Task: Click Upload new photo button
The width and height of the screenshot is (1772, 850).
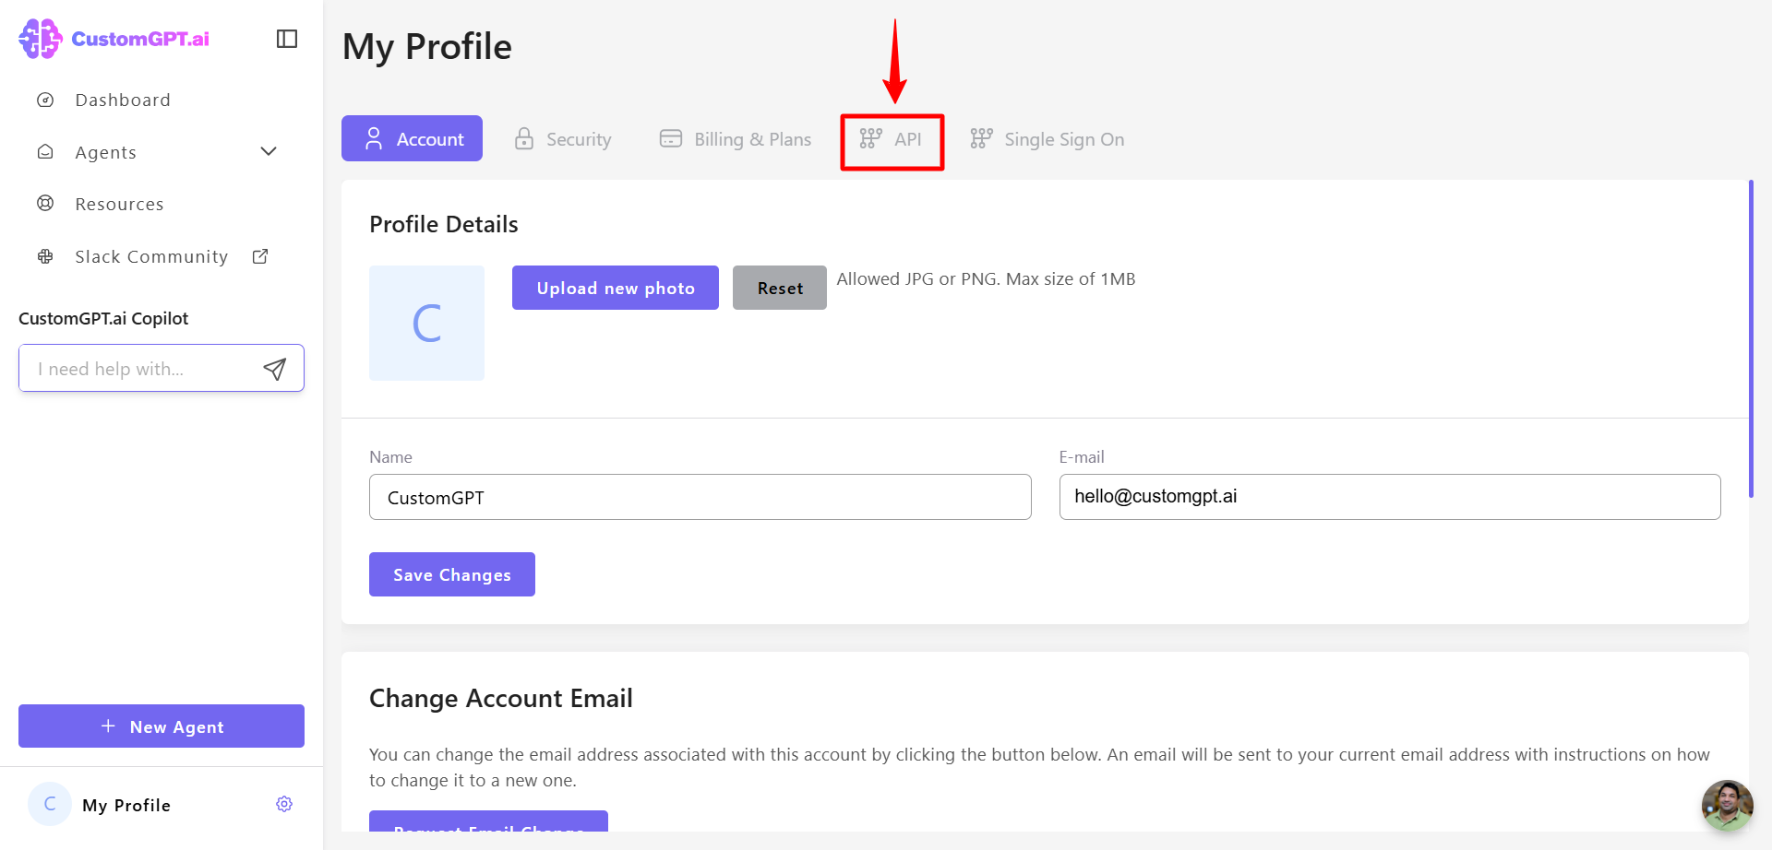Action: point(616,288)
